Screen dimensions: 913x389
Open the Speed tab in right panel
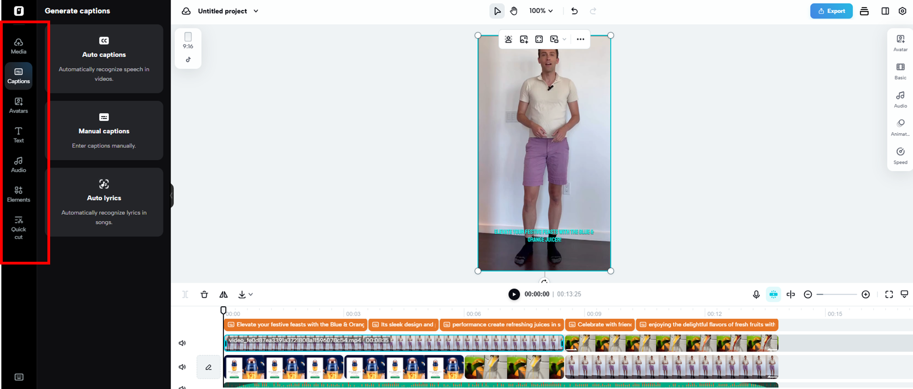tap(900, 156)
